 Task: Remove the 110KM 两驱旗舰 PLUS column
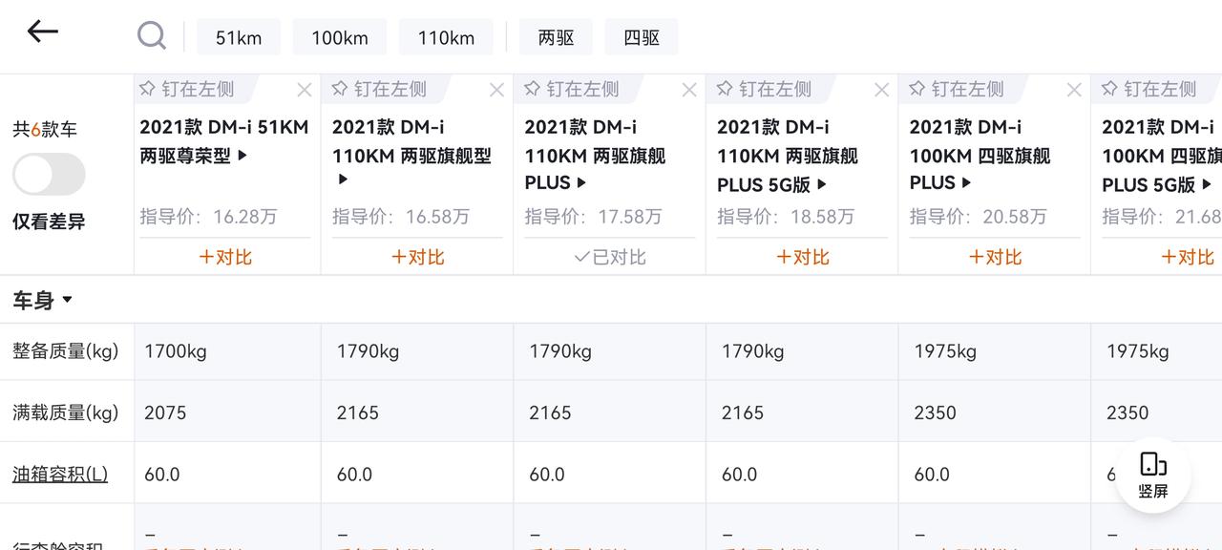pyautogui.click(x=689, y=90)
